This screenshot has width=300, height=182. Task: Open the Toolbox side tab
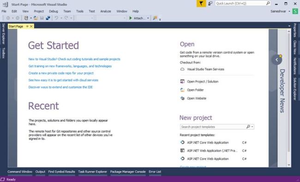point(3,53)
